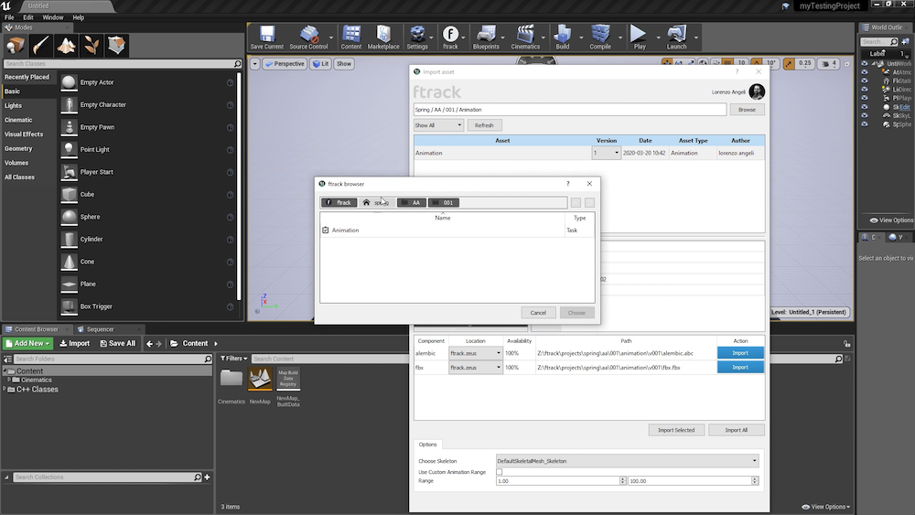Select the Sphere placement item
915x515 pixels.
pos(147,217)
